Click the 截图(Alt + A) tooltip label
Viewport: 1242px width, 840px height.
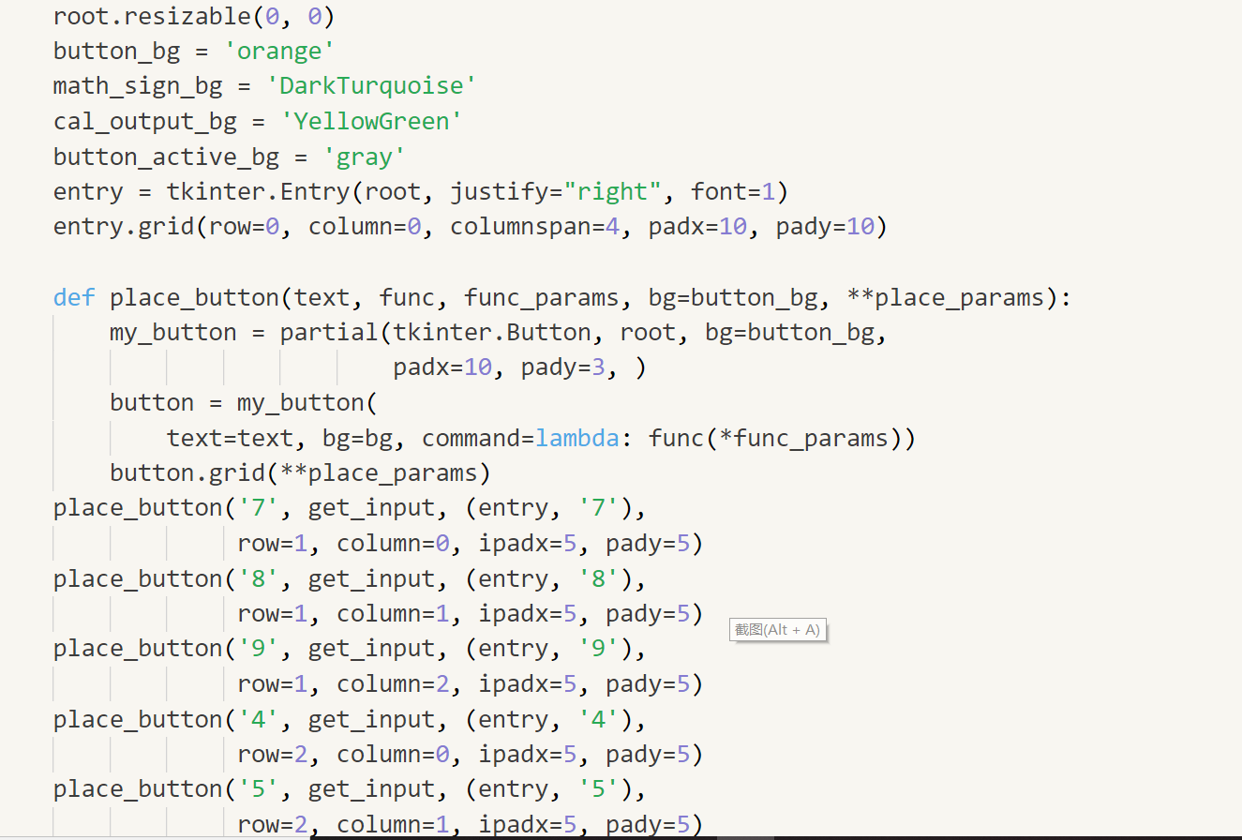[x=777, y=630]
